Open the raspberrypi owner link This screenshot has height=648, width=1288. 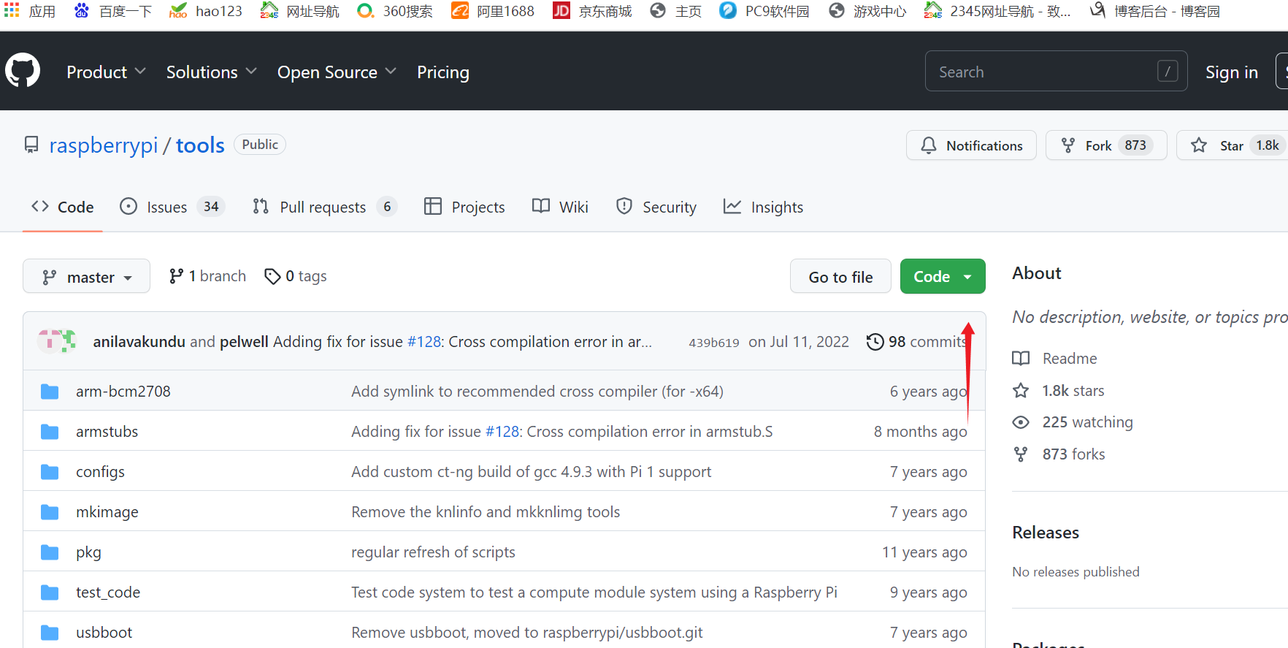(x=104, y=145)
